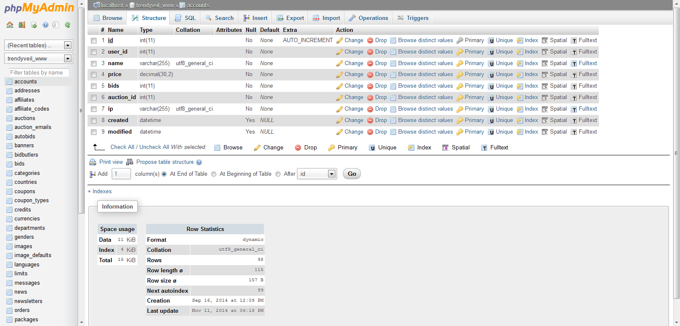The image size is (680, 326).
Task: Click localhost server icon in breadcrumb
Action: 96,5
